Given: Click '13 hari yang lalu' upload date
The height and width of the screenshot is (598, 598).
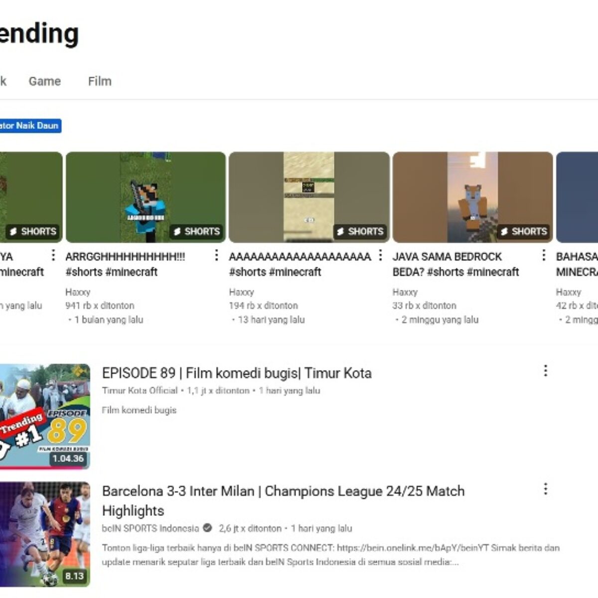Looking at the screenshot, I should coord(271,319).
